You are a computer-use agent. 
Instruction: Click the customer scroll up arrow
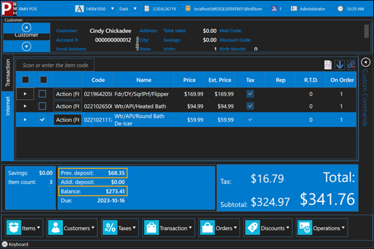26,27
